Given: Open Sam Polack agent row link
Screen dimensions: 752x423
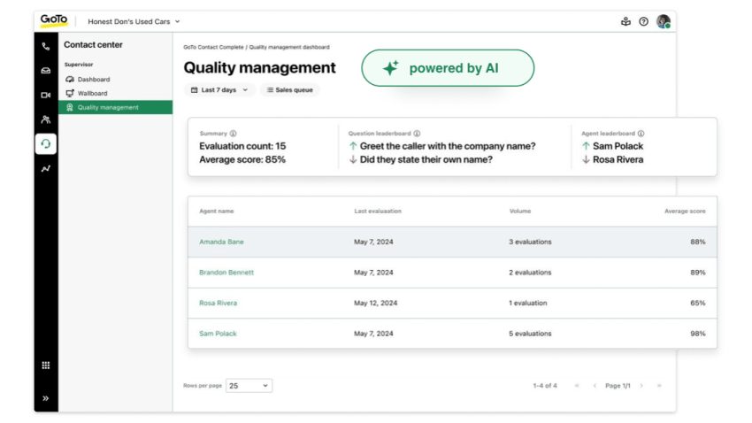Looking at the screenshot, I should point(218,334).
